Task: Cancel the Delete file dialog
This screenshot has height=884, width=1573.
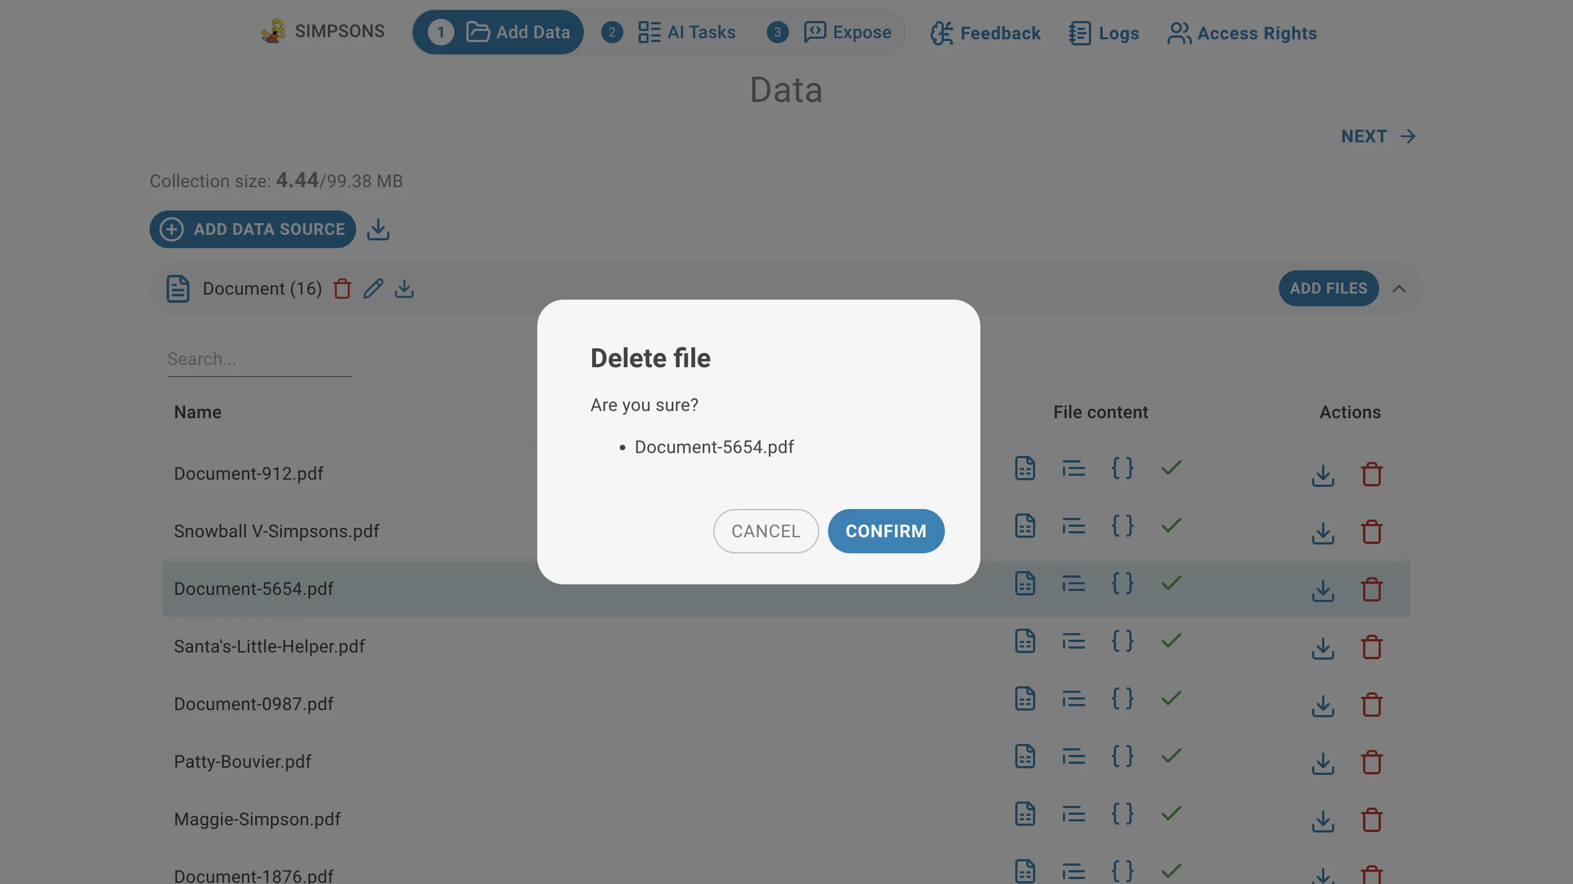Action: 766,531
